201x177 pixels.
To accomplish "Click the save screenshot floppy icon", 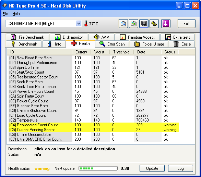I will click(144, 24).
